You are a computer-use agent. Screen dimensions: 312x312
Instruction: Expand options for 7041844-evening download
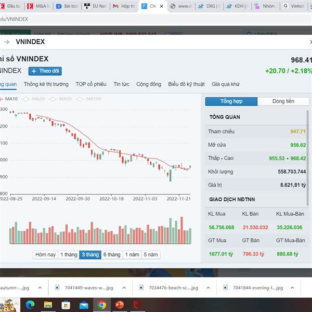[x=292, y=288]
